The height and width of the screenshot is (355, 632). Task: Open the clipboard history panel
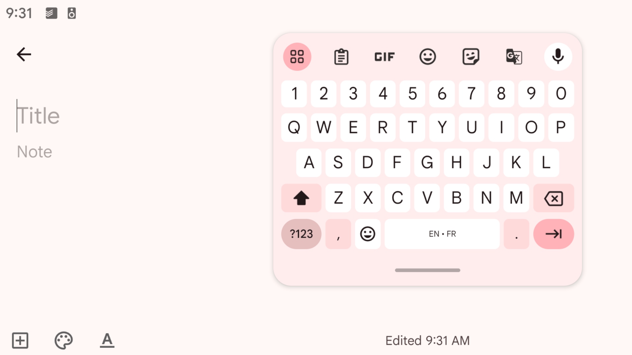(341, 56)
